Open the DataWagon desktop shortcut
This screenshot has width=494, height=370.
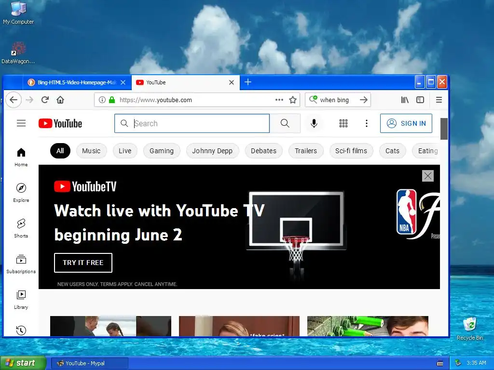(x=18, y=53)
